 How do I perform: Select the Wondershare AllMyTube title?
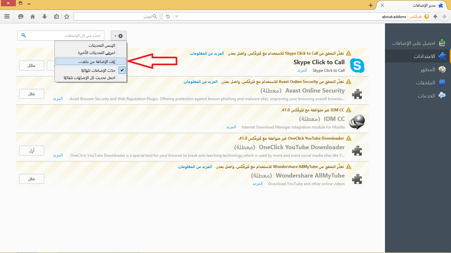310,176
